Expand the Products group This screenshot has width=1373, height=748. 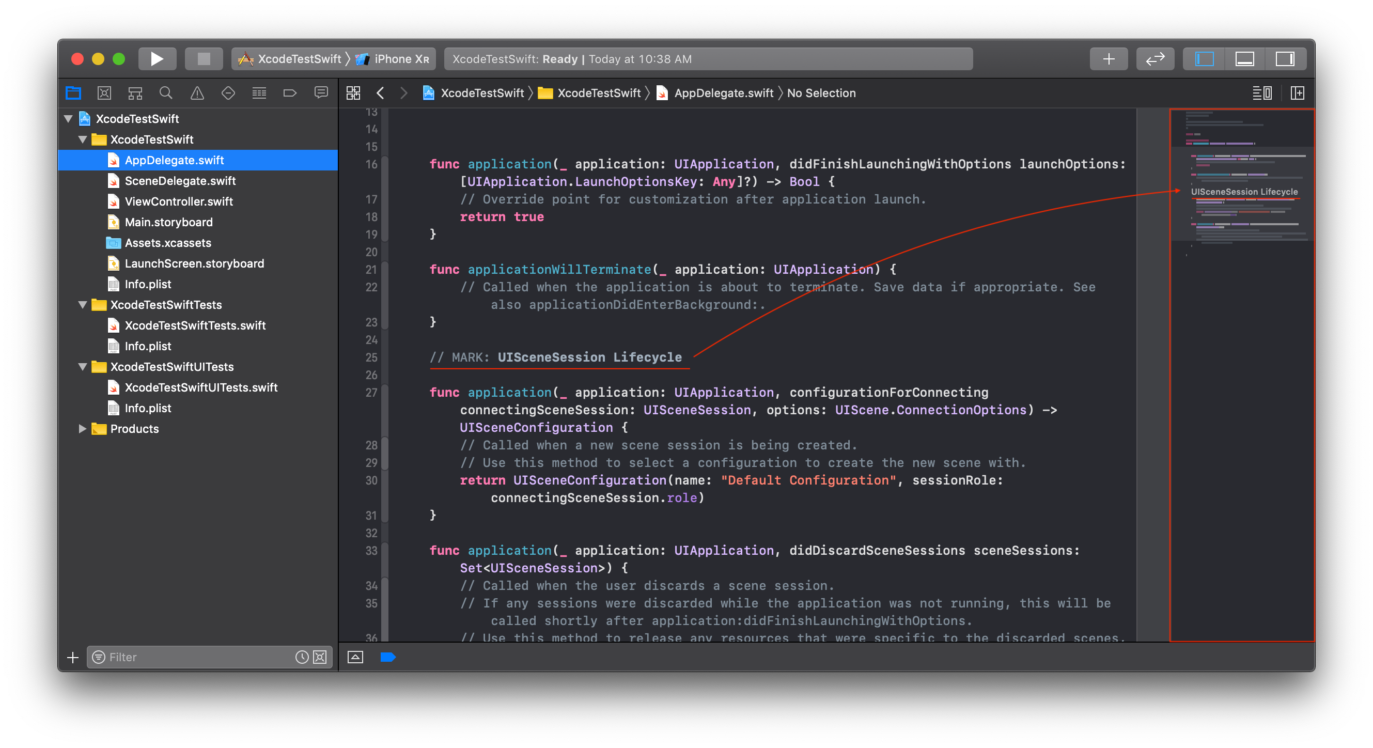[82, 429]
